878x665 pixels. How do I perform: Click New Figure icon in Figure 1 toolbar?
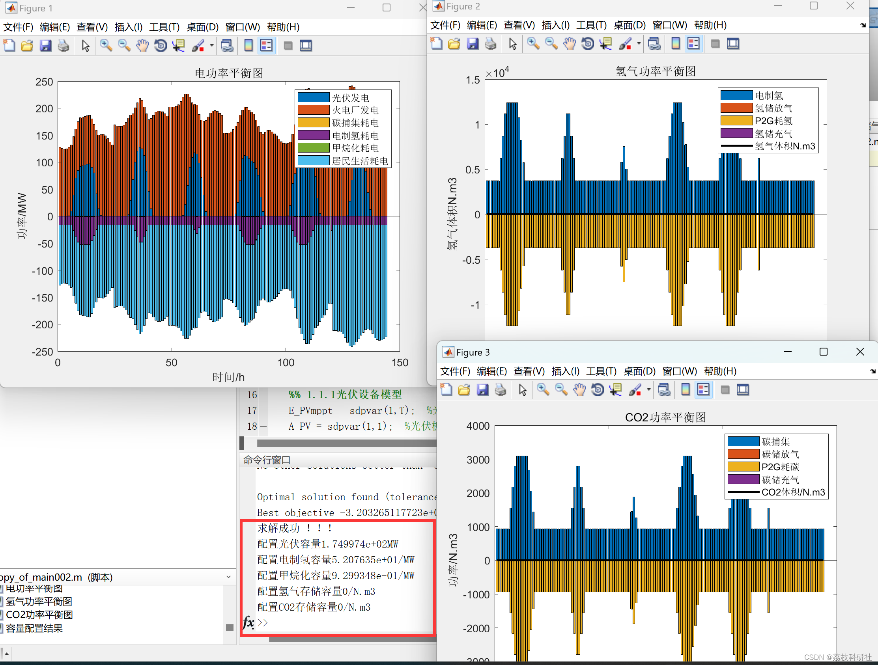[9, 46]
